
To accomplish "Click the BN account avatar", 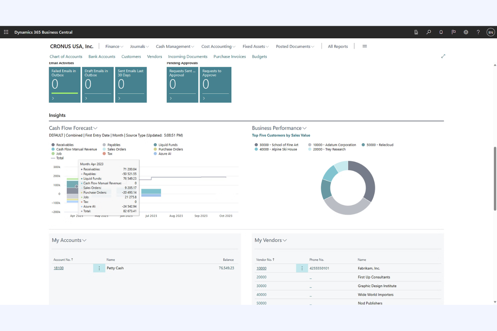I will coord(491,32).
